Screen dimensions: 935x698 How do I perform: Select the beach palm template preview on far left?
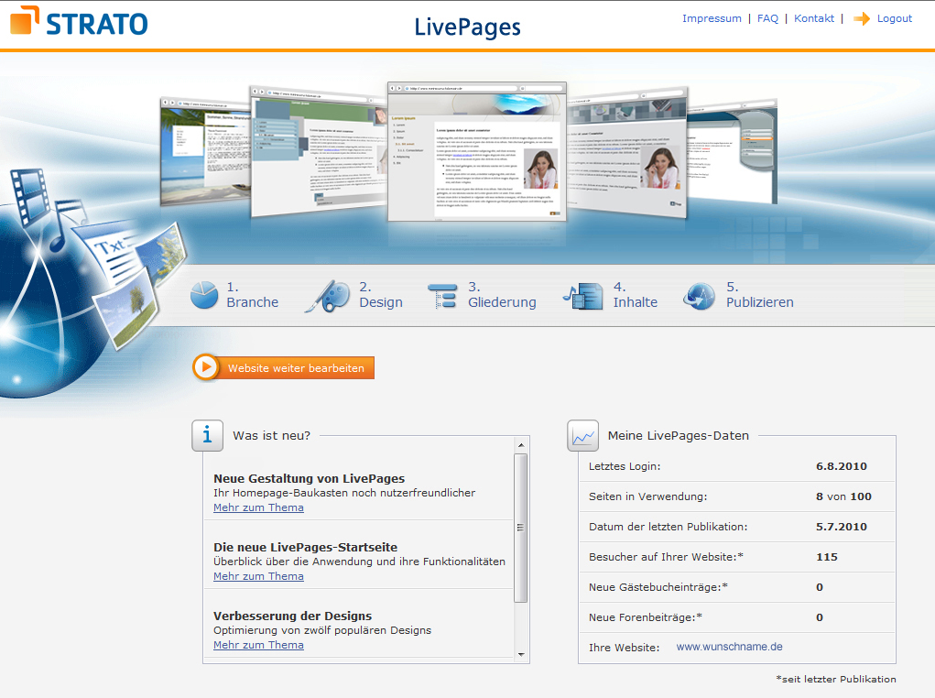205,151
